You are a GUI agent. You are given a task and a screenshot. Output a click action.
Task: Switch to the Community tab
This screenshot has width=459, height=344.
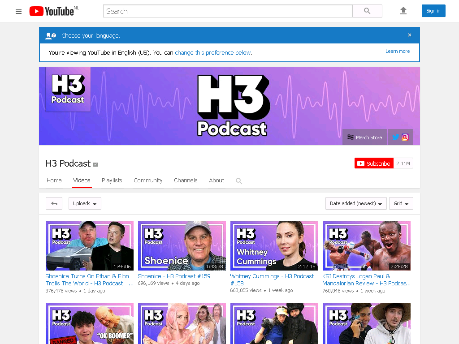click(x=148, y=180)
